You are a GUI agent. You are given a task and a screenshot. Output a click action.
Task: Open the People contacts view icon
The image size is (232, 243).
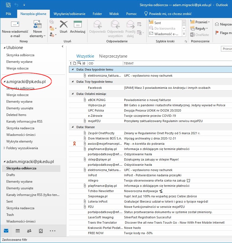[x=29, y=231]
